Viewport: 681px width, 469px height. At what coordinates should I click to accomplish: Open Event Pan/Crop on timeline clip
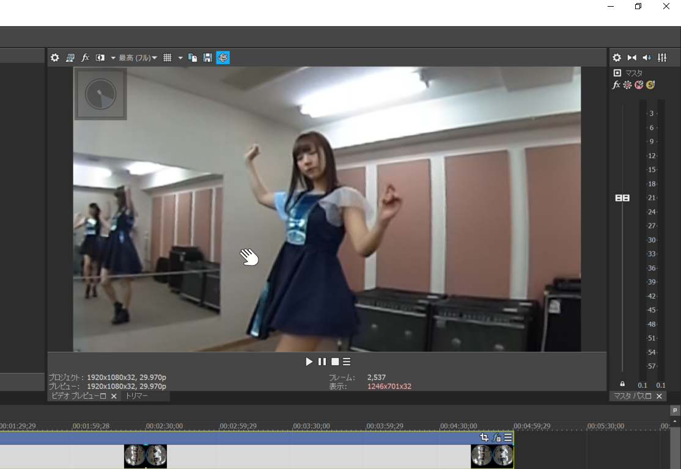pos(484,437)
